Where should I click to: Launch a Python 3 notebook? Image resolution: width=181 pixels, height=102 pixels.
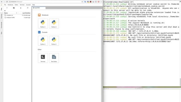tap(43, 24)
